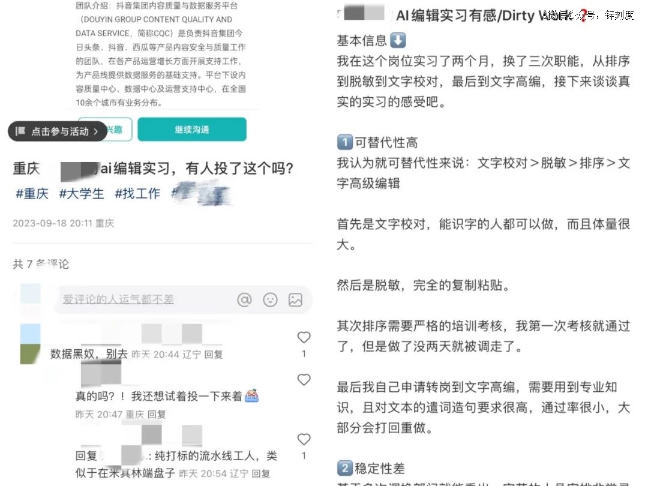Open the #大学生 hashtag
The image size is (648, 486).
tap(82, 193)
